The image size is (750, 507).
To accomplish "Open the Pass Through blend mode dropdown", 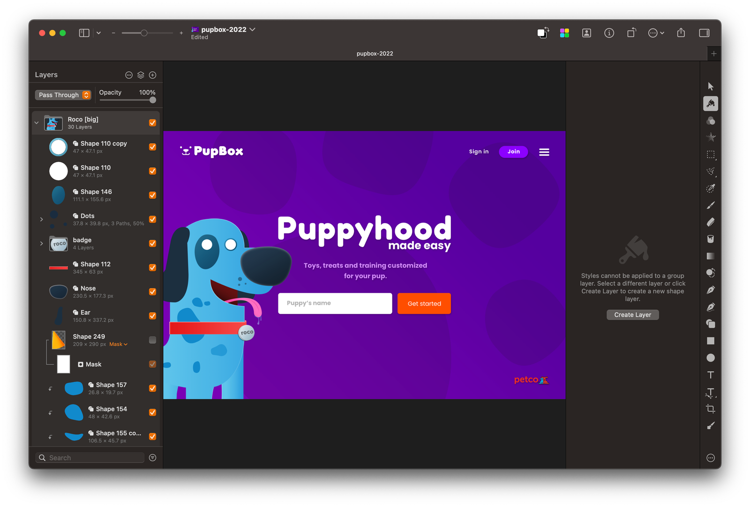I will 63,95.
